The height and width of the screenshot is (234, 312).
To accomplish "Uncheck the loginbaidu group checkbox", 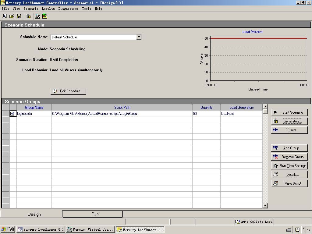I will 12,114.
